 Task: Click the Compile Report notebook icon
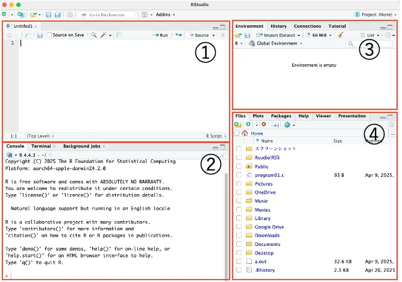point(119,35)
